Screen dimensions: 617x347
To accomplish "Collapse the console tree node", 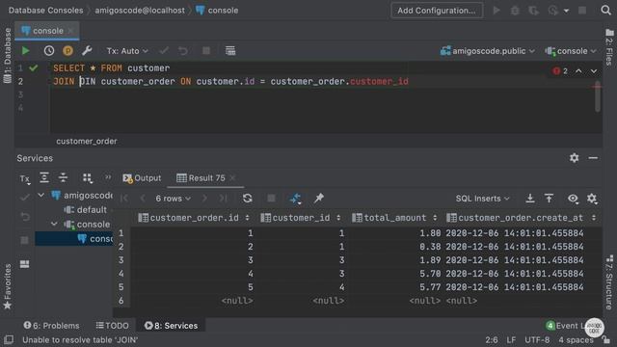I will (54, 225).
